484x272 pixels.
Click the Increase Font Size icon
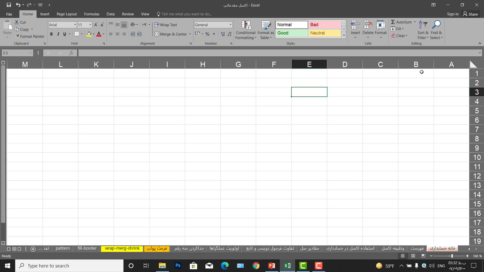click(96, 25)
